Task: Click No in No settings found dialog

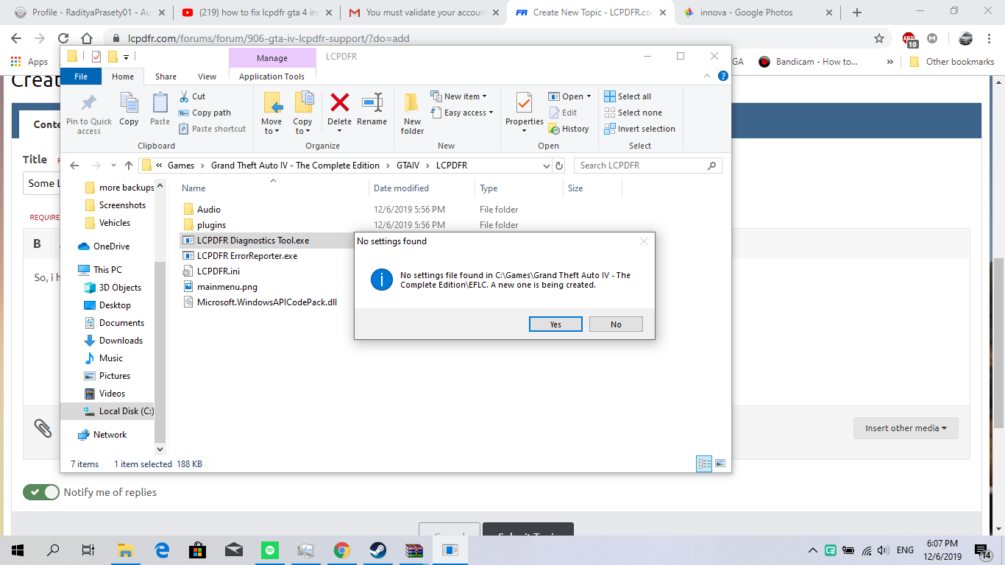Action: tap(616, 324)
